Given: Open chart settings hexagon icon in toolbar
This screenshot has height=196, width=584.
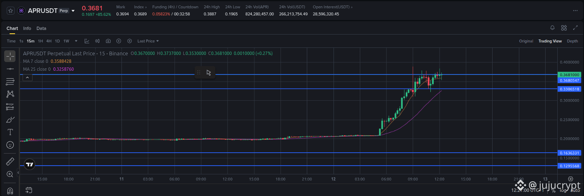Looking at the screenshot, I should point(129,41).
